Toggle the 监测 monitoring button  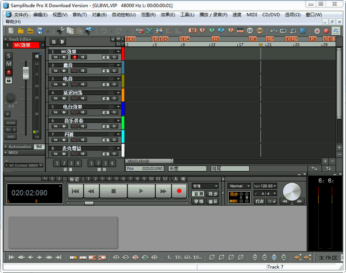199,193
